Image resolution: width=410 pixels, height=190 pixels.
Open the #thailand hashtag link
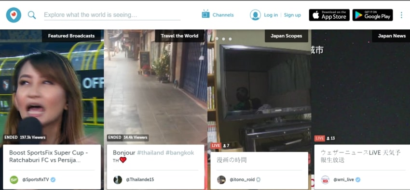point(150,153)
